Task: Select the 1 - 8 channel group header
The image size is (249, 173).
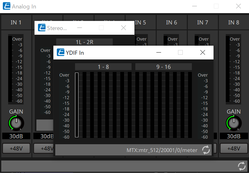Action: click(x=103, y=67)
